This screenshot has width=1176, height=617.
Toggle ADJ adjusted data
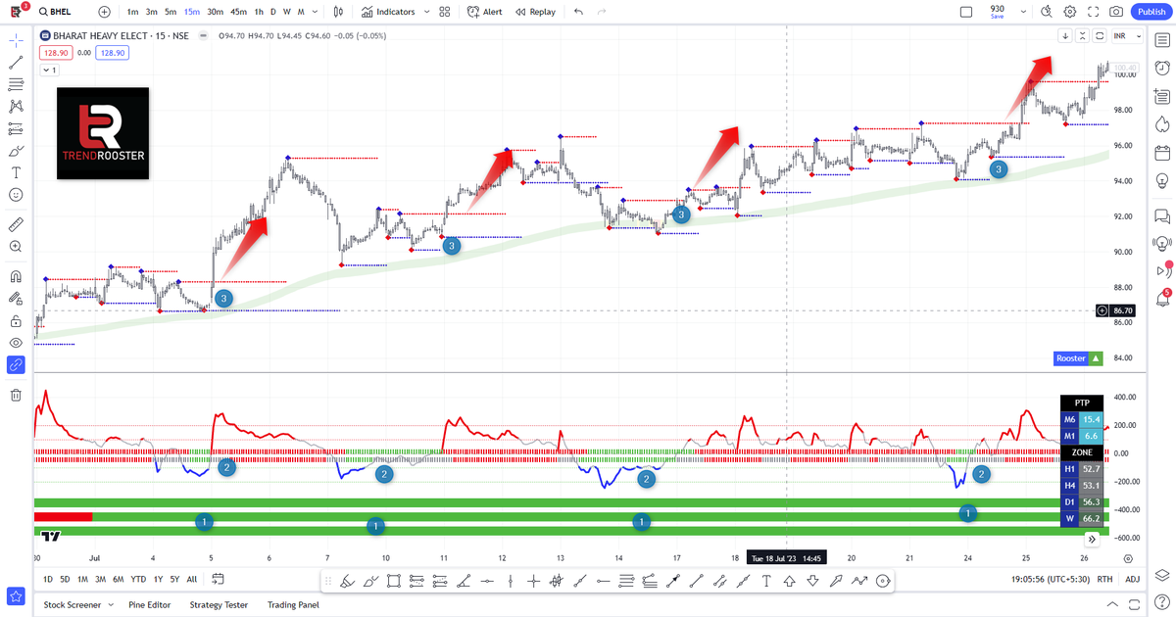1132,579
